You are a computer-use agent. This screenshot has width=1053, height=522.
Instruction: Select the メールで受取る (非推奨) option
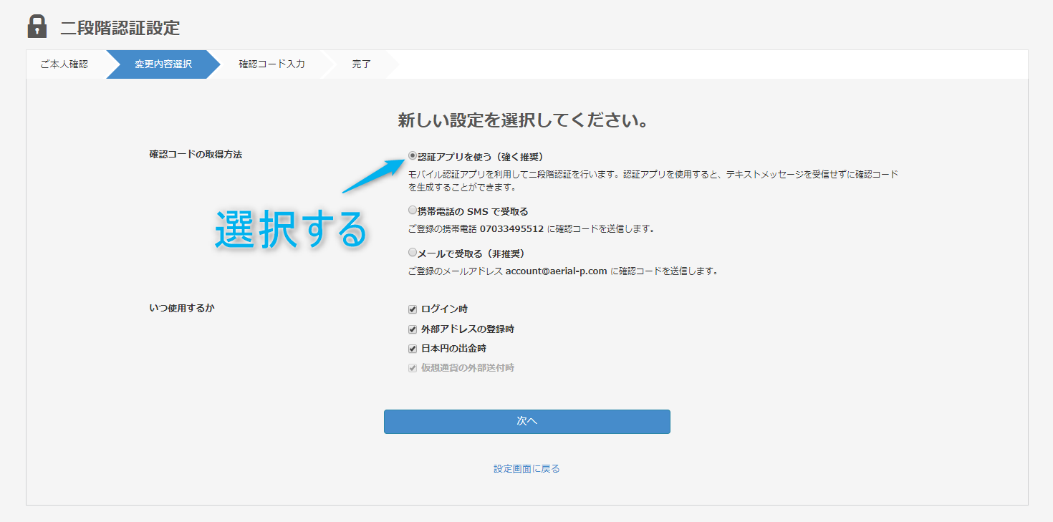[412, 252]
